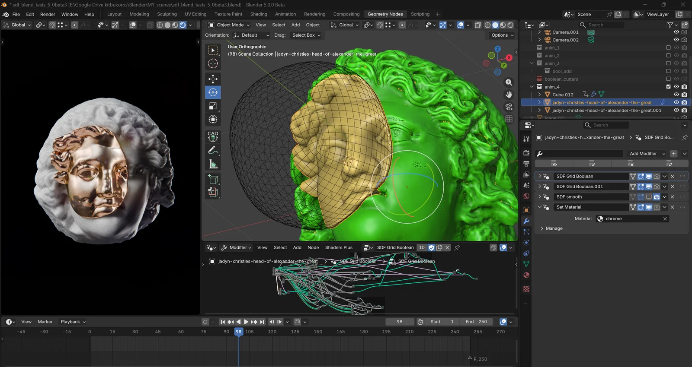The width and height of the screenshot is (692, 367).
Task: Hide Cube.012 with its eye icon
Action: coord(676,95)
